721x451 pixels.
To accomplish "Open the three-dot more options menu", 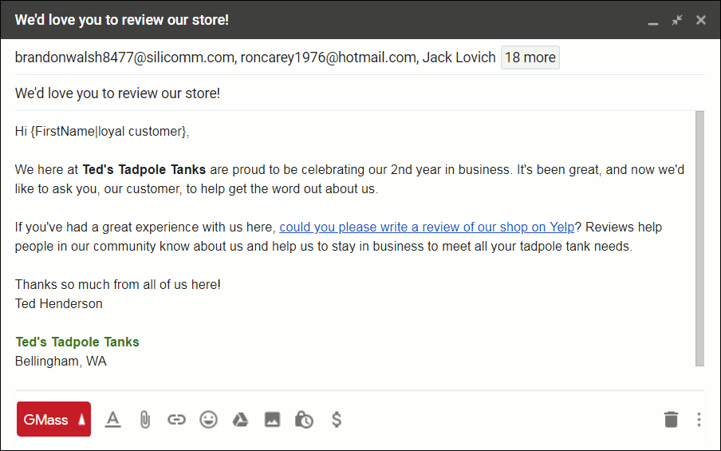I will [699, 419].
